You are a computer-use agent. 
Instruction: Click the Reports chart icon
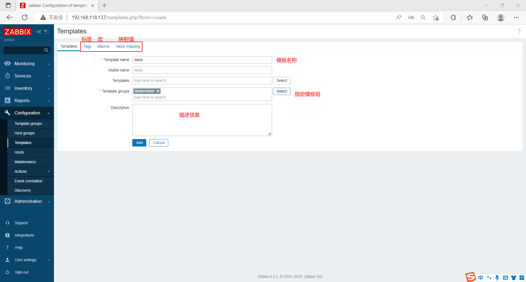(x=8, y=100)
